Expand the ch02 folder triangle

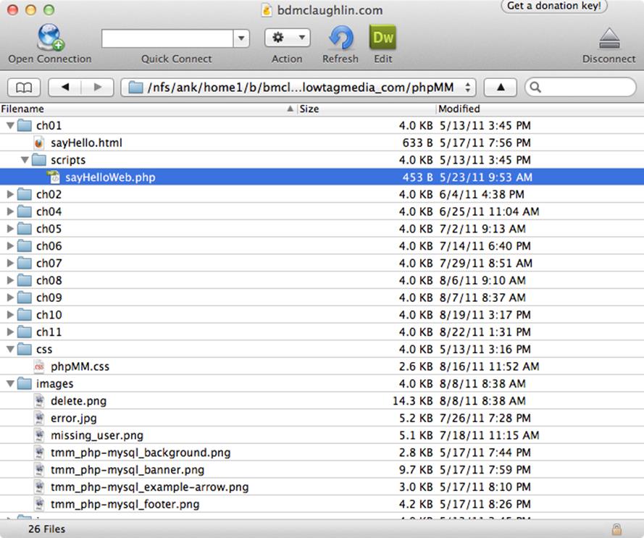tap(10, 194)
